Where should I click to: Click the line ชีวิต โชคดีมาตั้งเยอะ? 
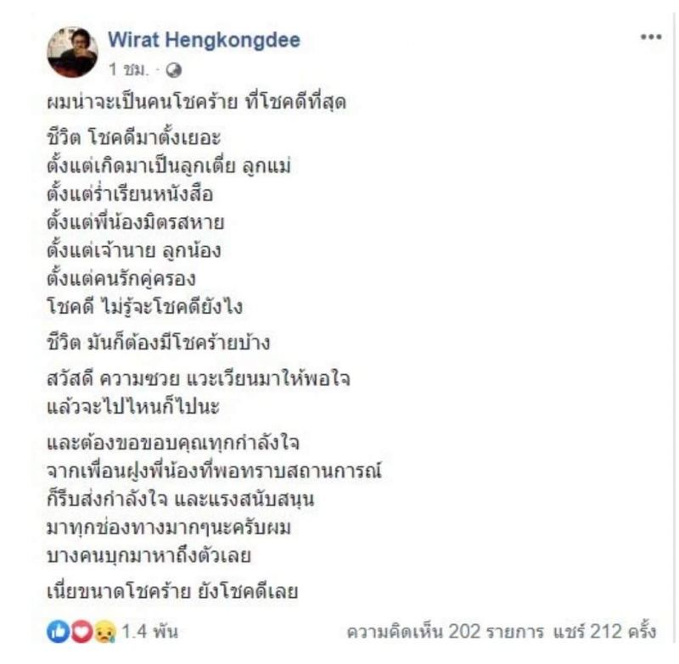pyautogui.click(x=134, y=138)
